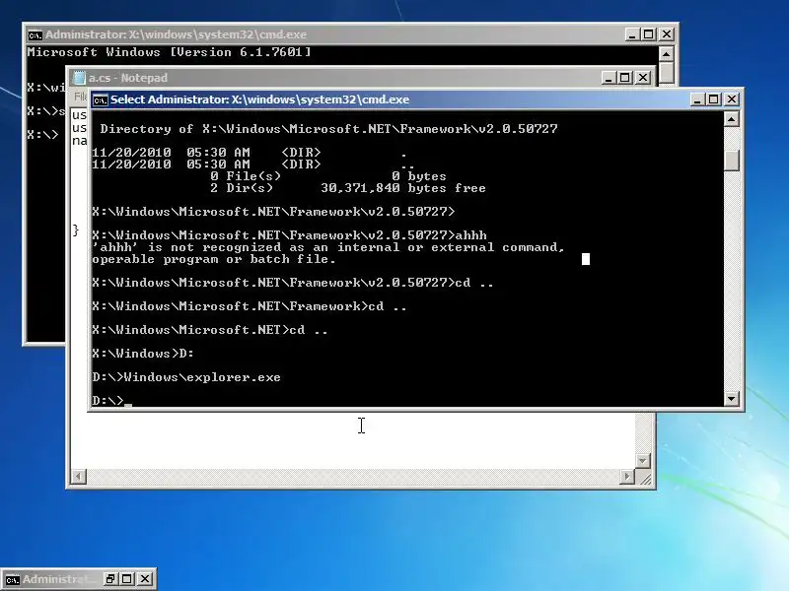This screenshot has height=591, width=789.
Task: Maximize the back Administrator cmd.exe window
Action: pos(649,34)
